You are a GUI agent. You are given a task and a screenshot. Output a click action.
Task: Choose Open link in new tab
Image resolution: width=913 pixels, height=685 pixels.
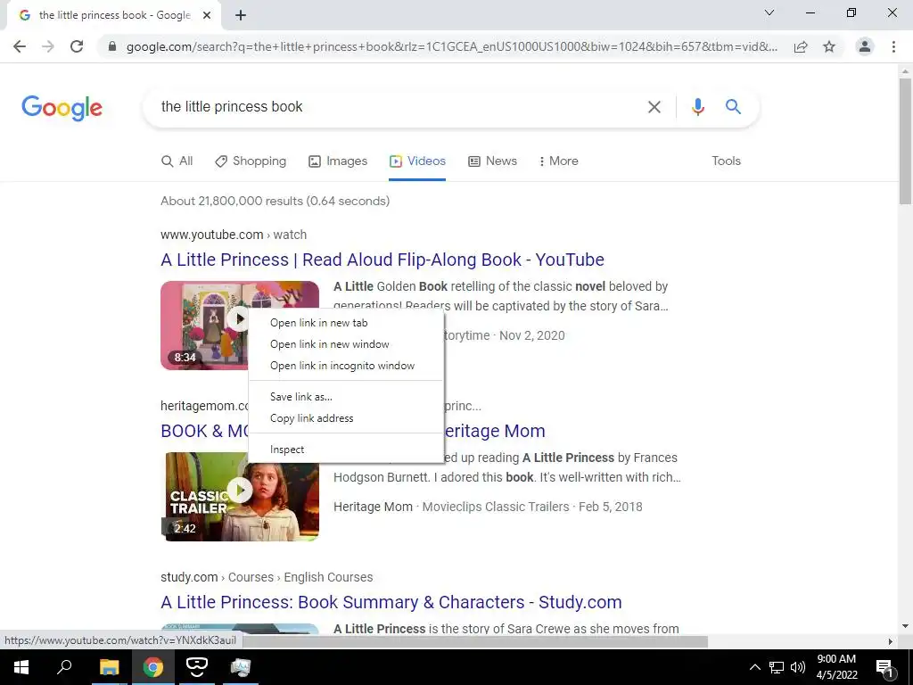(x=346, y=323)
